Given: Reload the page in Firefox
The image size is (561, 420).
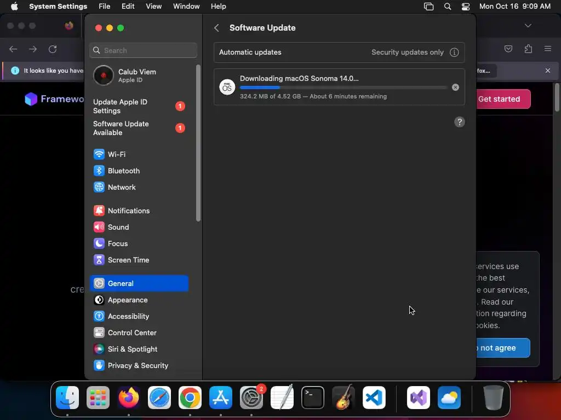Looking at the screenshot, I should coord(53,49).
